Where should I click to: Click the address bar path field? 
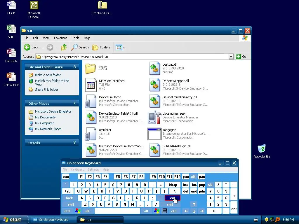click(132, 57)
